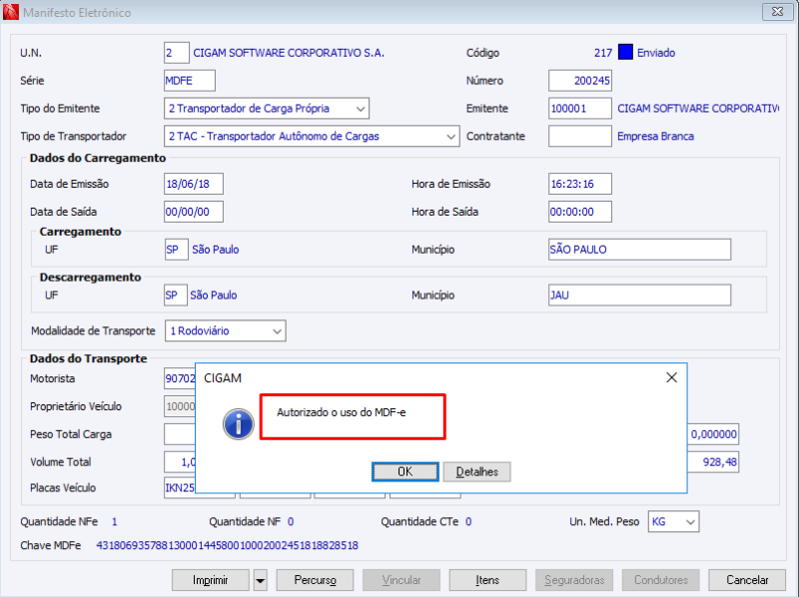Close the CIGAM message dialog with X
The width and height of the screenshot is (799, 597).
click(x=671, y=377)
